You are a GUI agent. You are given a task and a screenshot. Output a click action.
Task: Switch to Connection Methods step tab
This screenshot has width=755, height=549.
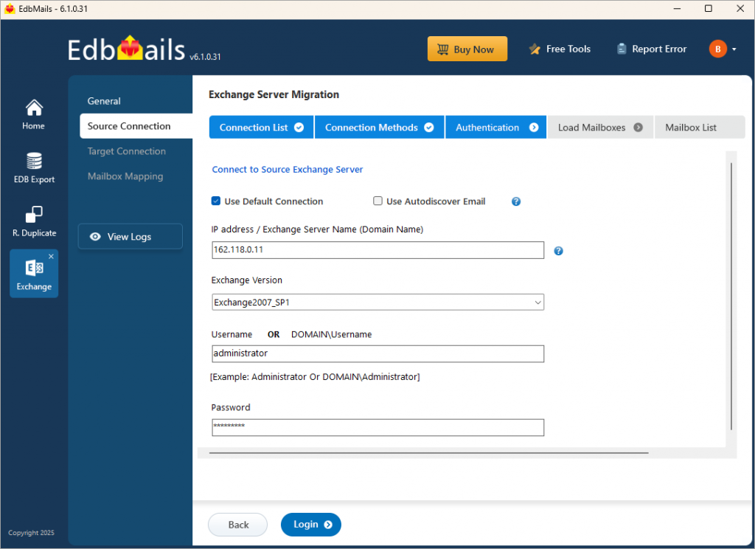tap(380, 127)
